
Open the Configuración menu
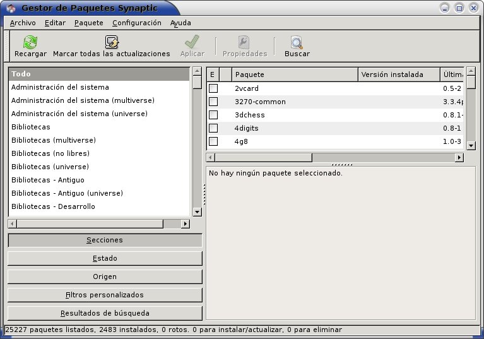137,23
